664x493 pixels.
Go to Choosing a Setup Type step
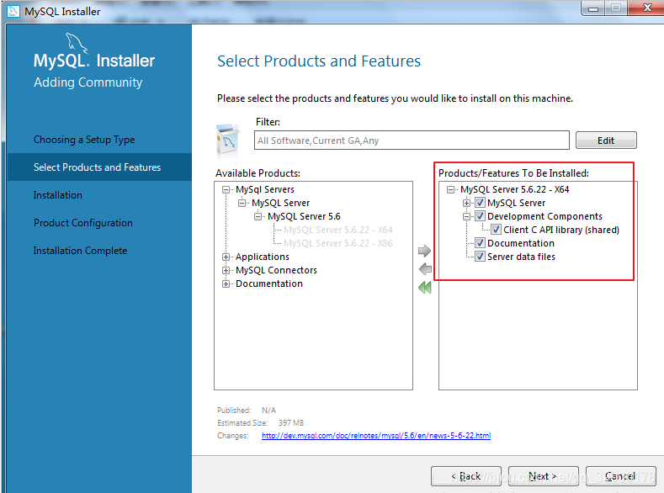coord(84,139)
